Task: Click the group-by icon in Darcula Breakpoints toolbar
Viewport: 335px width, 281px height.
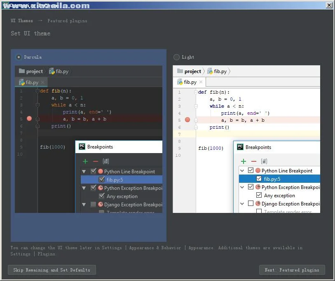Action: click(106, 161)
